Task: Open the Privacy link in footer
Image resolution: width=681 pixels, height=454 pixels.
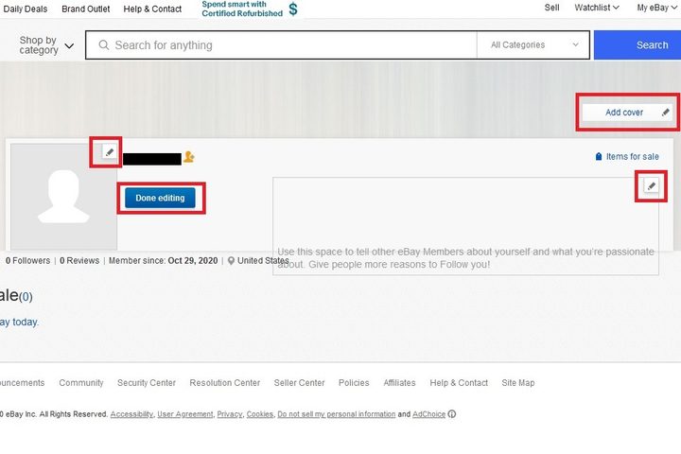Action: pyautogui.click(x=229, y=414)
